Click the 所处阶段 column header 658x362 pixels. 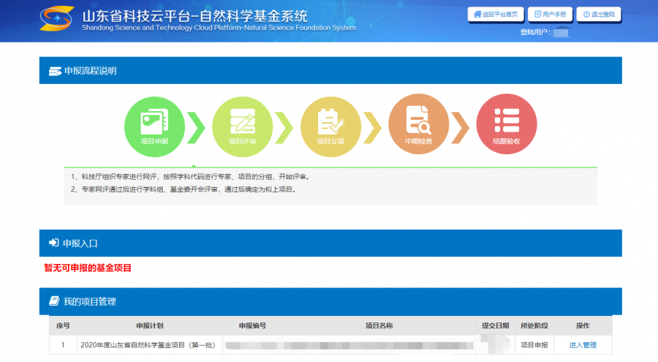tap(534, 325)
